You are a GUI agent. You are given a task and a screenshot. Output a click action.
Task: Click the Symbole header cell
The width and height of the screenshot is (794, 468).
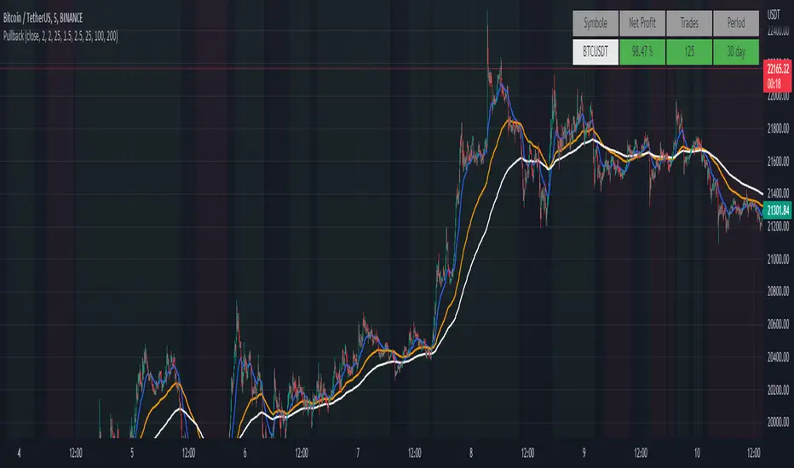pos(595,23)
